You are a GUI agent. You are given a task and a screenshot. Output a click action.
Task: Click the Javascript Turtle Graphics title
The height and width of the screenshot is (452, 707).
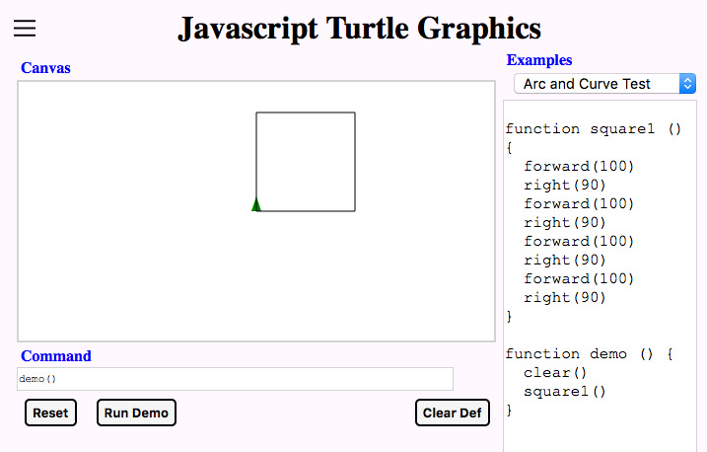(359, 29)
